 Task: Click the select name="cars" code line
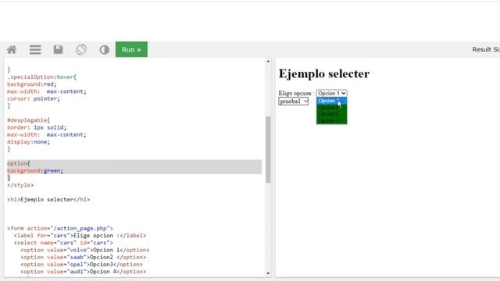point(63,243)
